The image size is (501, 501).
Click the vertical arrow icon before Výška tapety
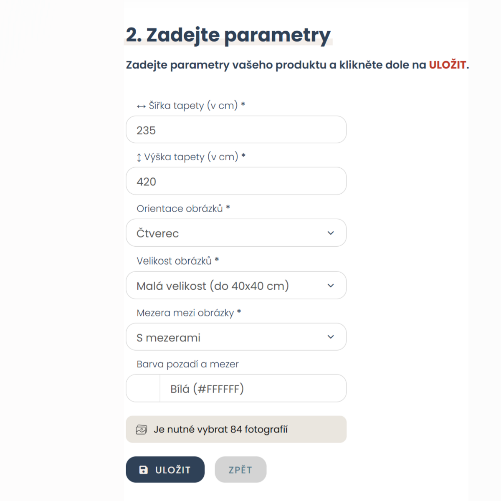click(x=139, y=157)
